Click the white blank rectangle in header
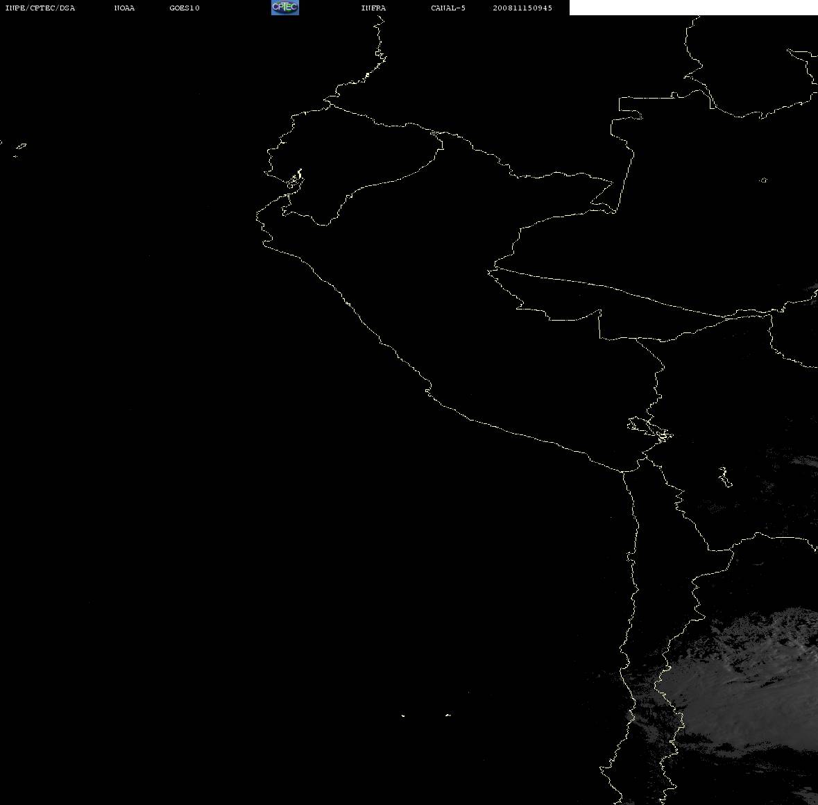Viewport: 818px width, 805px height. (x=693, y=8)
